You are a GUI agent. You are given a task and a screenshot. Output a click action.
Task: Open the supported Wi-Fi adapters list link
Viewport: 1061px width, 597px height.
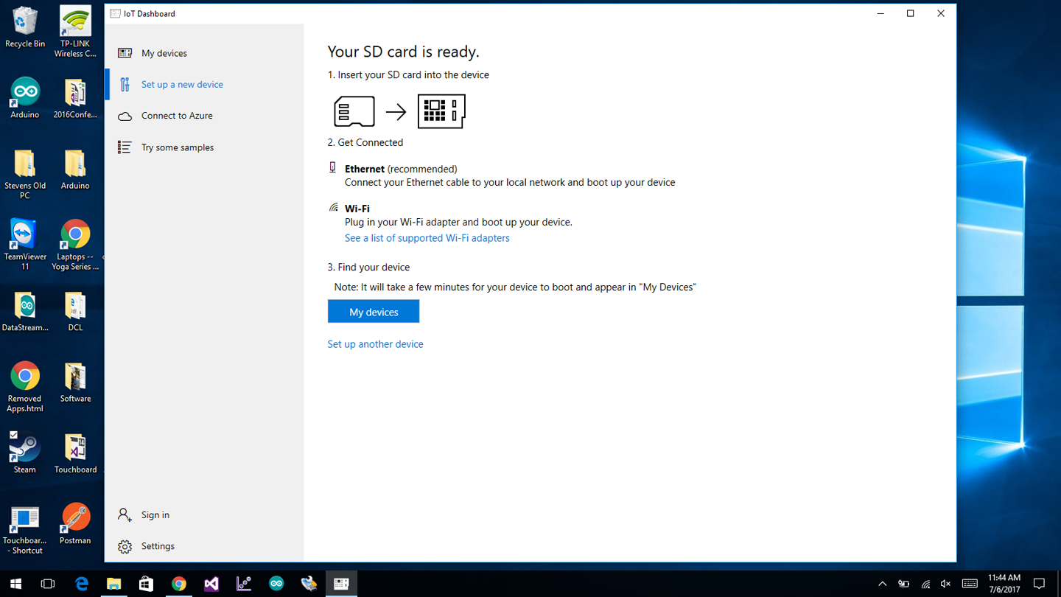[427, 238]
